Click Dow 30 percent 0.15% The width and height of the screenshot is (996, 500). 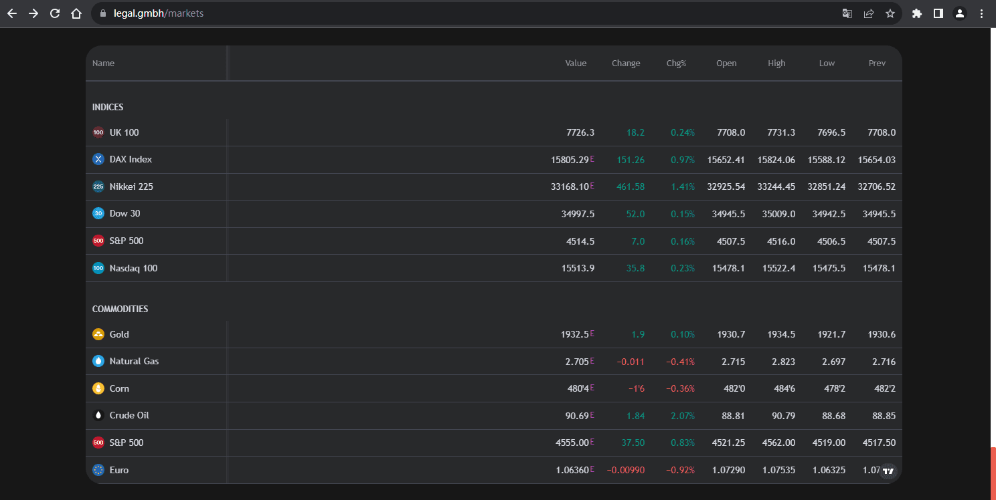coord(683,214)
